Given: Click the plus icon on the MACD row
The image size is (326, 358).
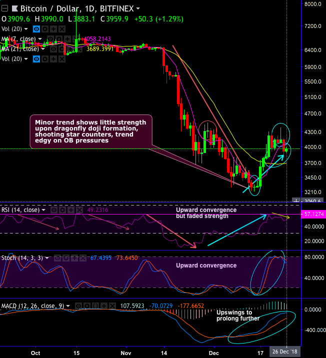Looking at the screenshot, I should click(x=104, y=306).
